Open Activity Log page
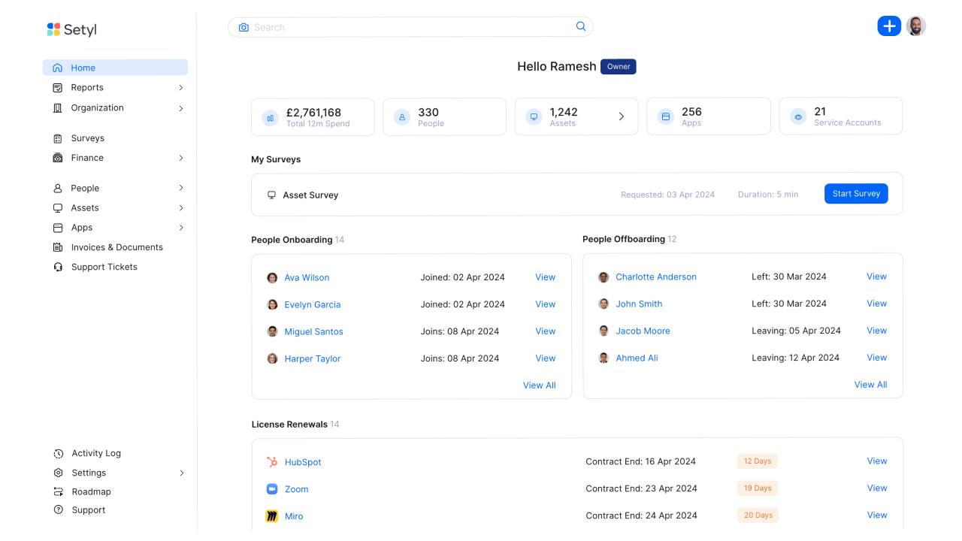 tap(95, 453)
